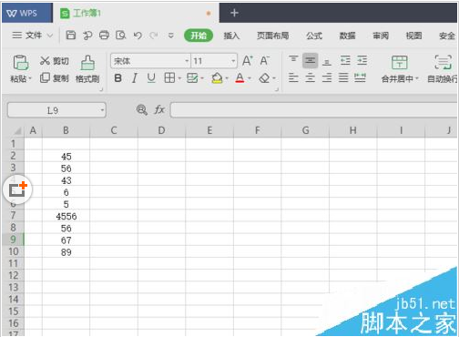The image size is (459, 337).
Task: Cut the selection with 剪切
Action: coord(55,61)
